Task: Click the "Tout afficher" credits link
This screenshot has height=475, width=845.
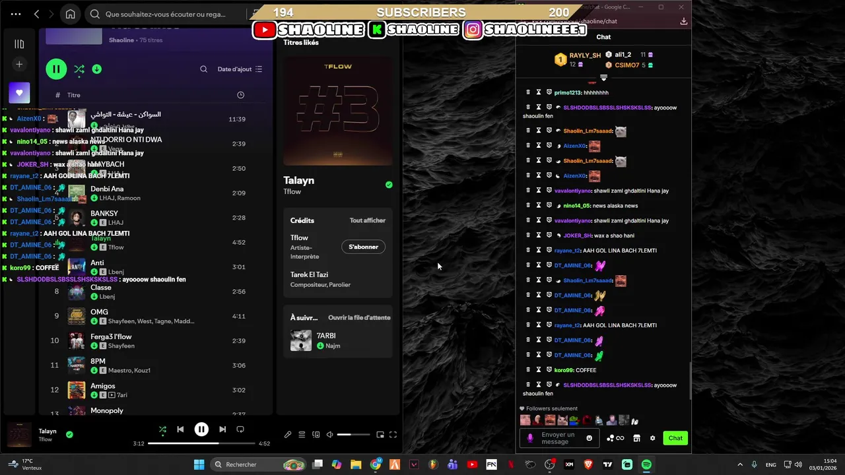Action: coord(367,220)
